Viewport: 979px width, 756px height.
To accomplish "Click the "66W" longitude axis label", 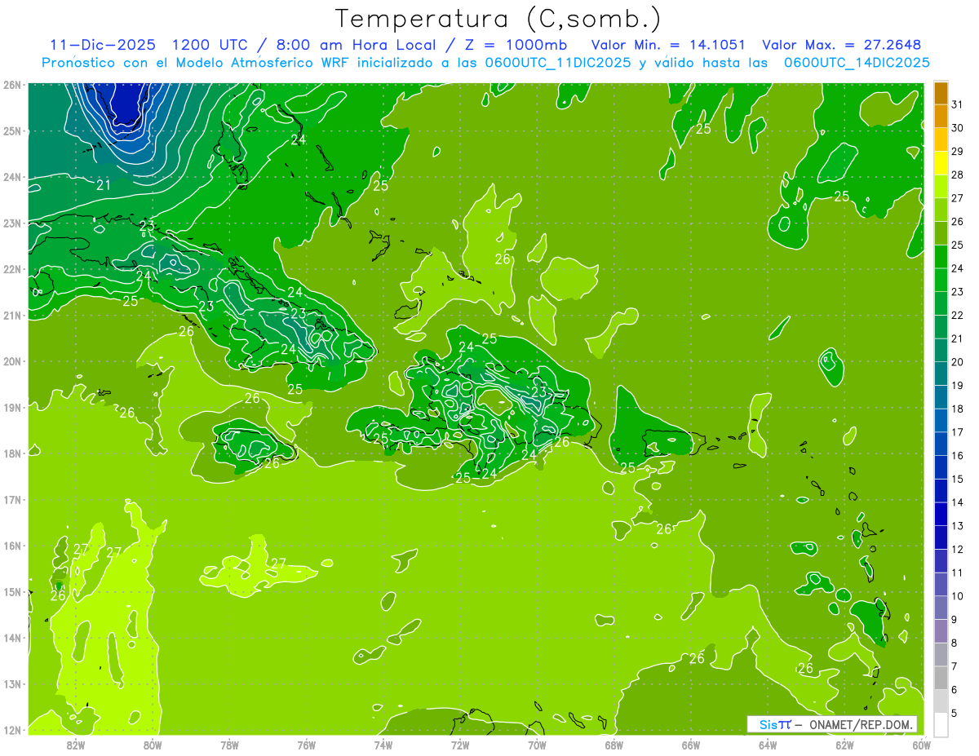I will coord(691,745).
